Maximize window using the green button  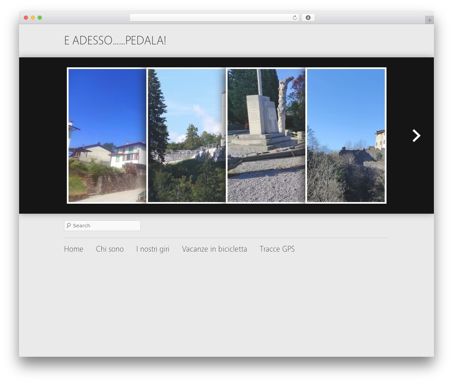pos(40,18)
